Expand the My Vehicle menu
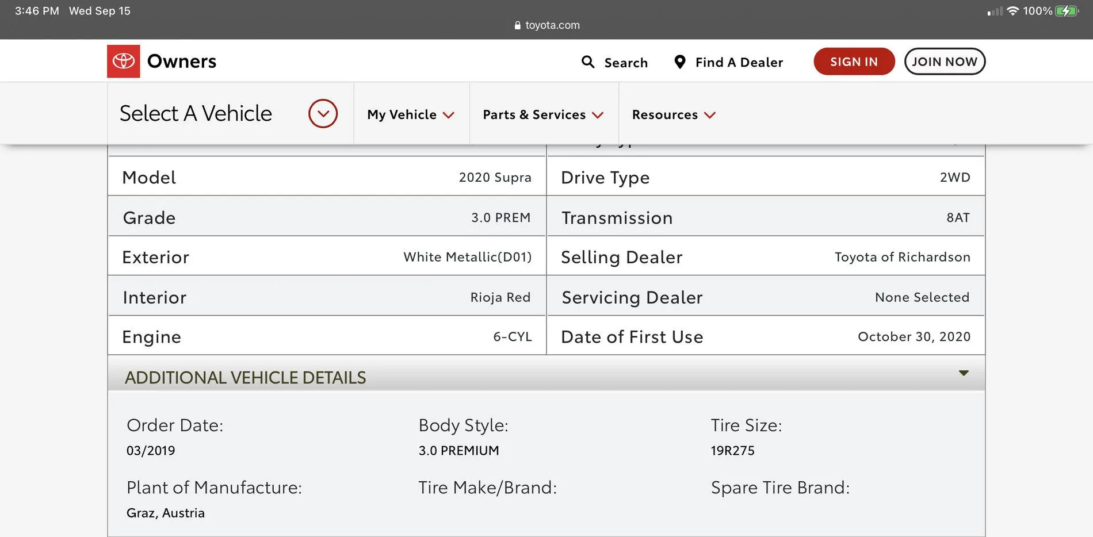Viewport: 1093px width, 537px height. tap(411, 114)
